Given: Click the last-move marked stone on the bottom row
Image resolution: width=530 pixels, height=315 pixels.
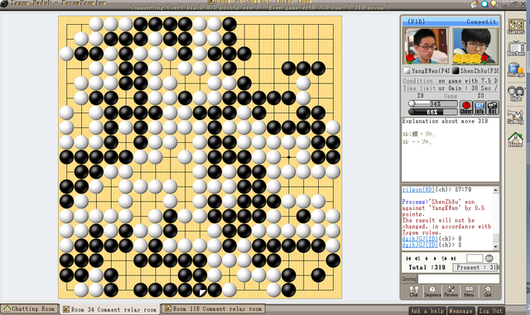Looking at the screenshot, I should 200,289.
